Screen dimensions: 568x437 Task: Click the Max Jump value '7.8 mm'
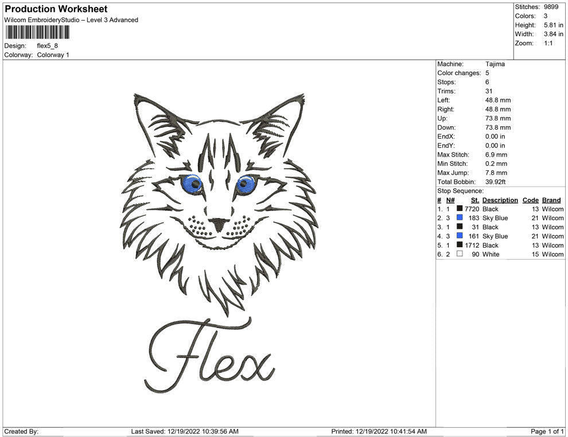[496, 173]
